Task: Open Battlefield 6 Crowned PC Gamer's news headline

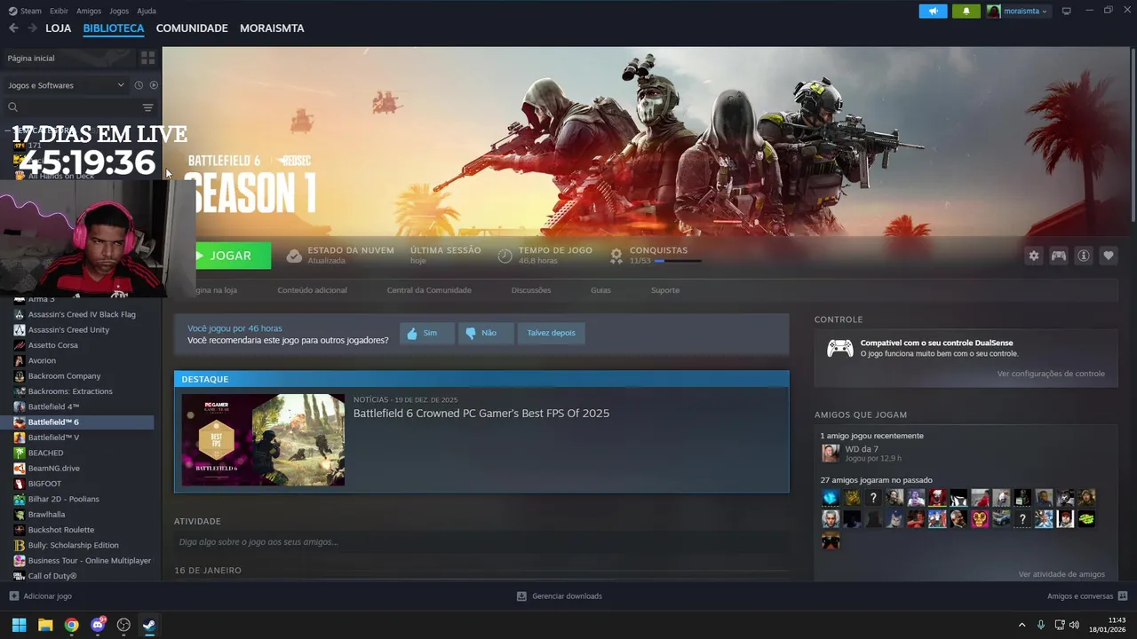Action: coord(481,414)
